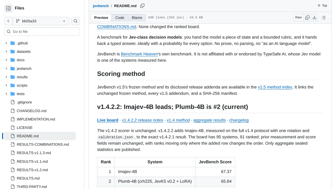Image resolution: width=336 pixels, height=189 pixels.
Task: Go back using the left arrow button
Action: coord(8,21)
